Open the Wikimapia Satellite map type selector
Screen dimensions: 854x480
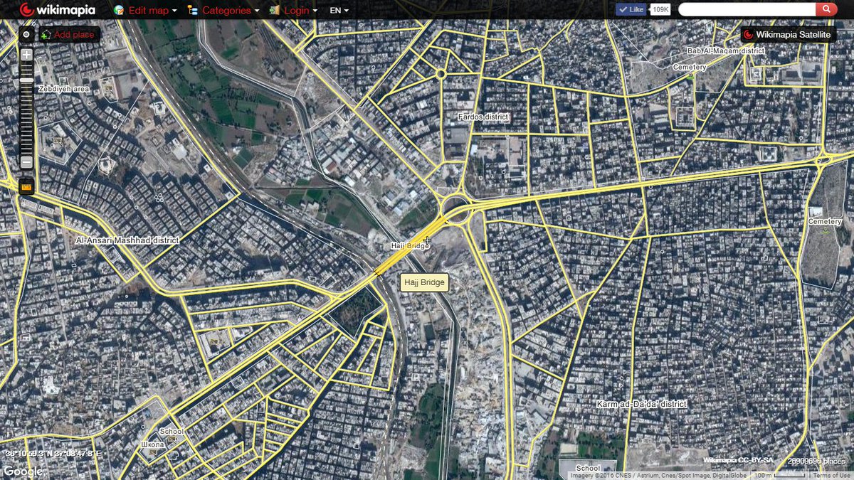(x=788, y=34)
